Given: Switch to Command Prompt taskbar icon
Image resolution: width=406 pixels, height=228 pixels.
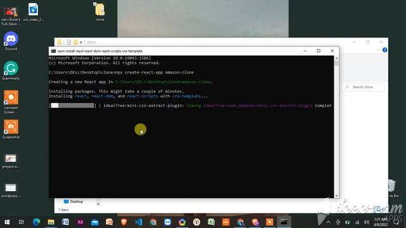Looking at the screenshot, I should pyautogui.click(x=284, y=222).
